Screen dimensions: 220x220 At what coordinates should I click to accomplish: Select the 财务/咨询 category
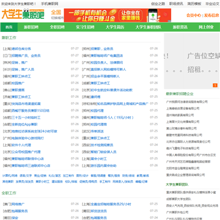[x=128, y=175]
